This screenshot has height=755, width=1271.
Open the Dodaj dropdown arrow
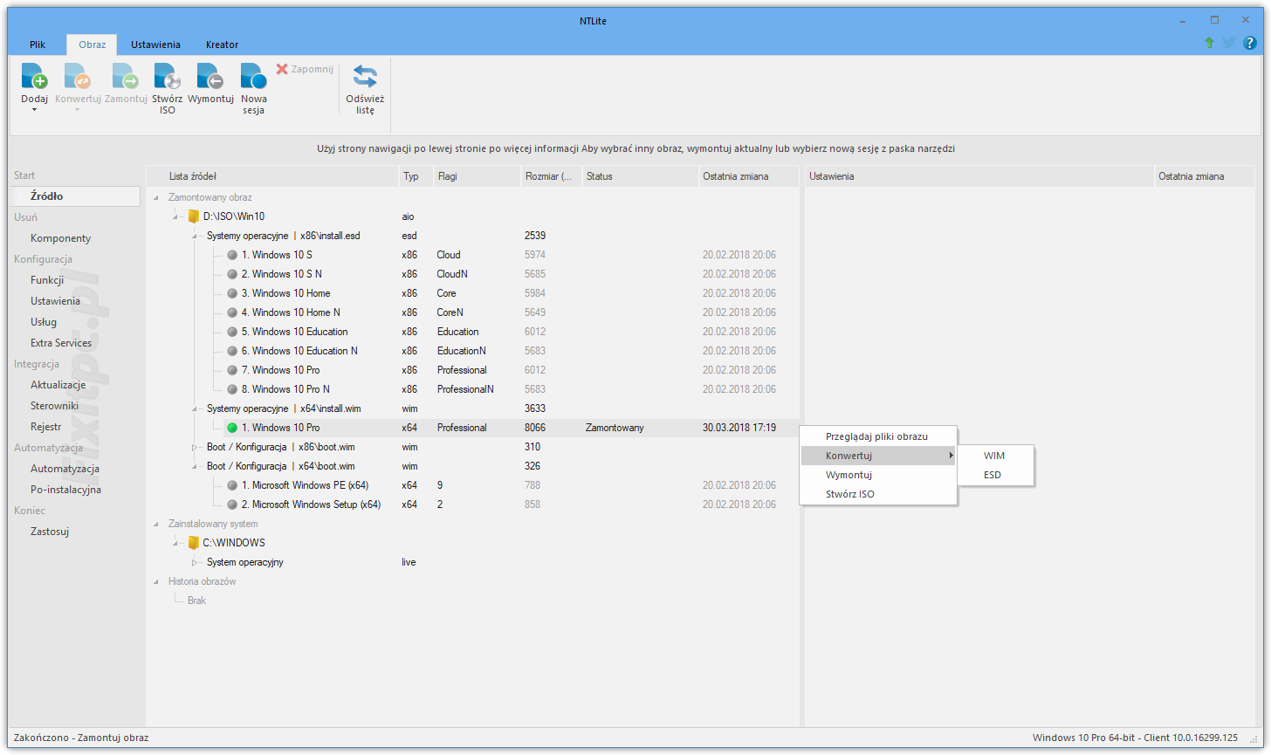tap(34, 110)
